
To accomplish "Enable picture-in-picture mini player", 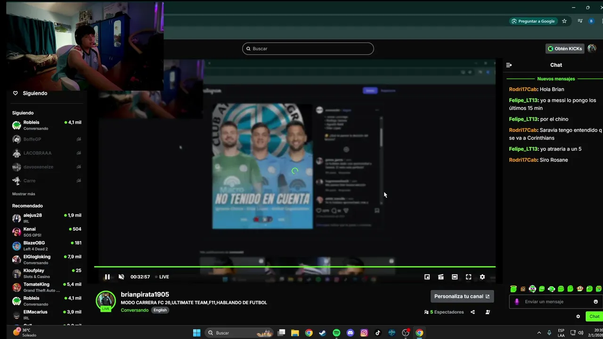I will pyautogui.click(x=427, y=277).
